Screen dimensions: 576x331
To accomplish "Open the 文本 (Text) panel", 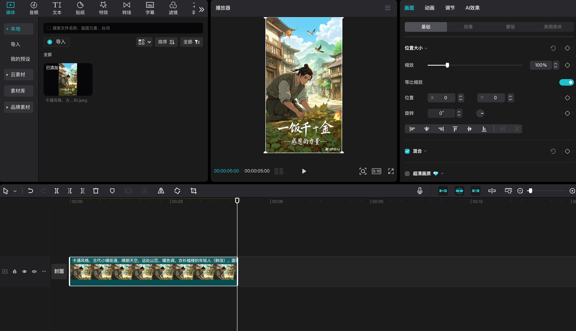I will tap(57, 8).
